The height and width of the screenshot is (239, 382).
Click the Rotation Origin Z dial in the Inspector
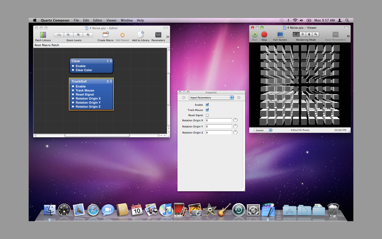[235, 133]
